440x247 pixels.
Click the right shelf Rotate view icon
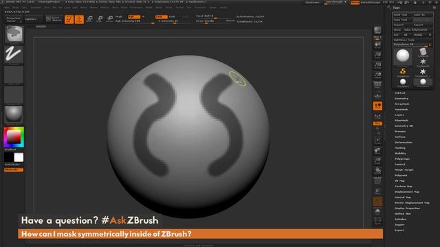377,171
